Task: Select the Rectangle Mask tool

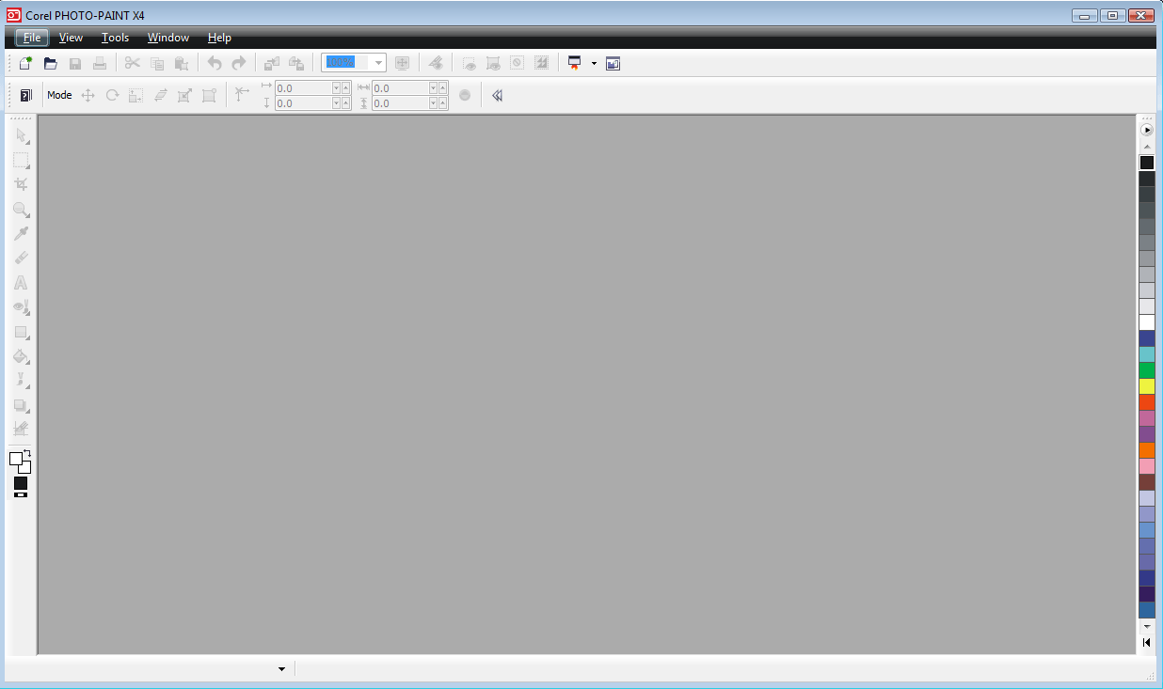Action: pyautogui.click(x=22, y=160)
